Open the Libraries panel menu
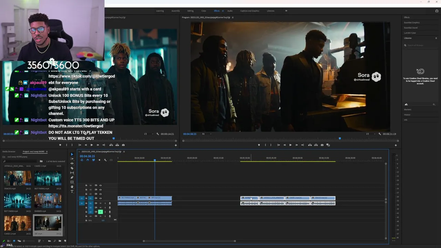 (x=436, y=38)
